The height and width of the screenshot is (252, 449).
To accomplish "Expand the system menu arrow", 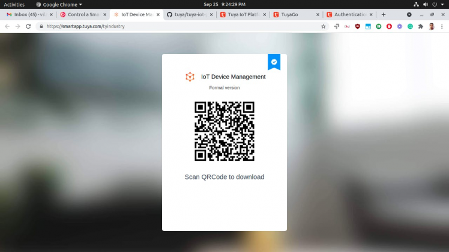I will coord(442,5).
